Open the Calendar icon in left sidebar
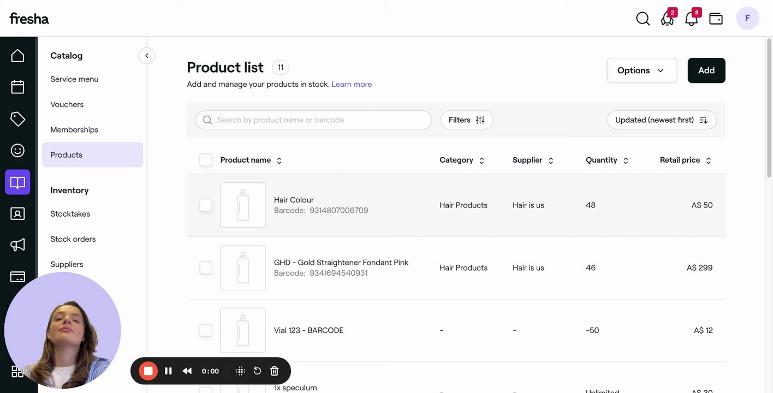Image resolution: width=773 pixels, height=393 pixels. pyautogui.click(x=17, y=87)
